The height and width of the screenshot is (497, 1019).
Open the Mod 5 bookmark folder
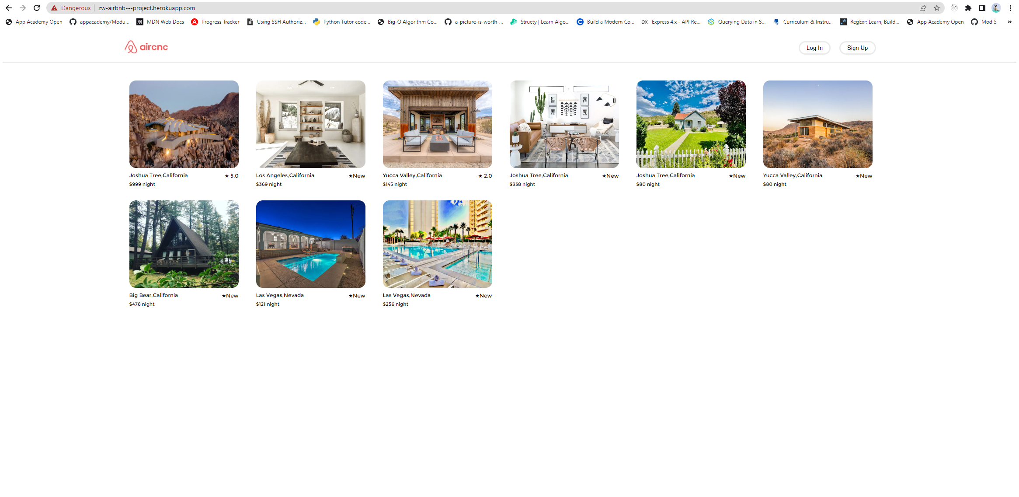984,22
